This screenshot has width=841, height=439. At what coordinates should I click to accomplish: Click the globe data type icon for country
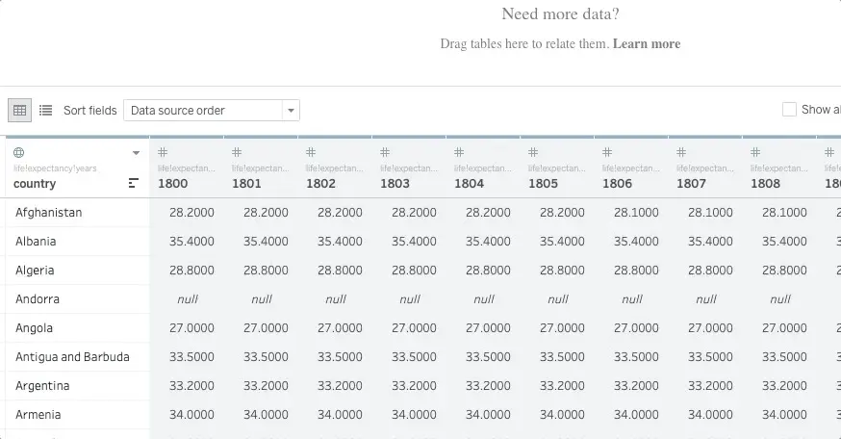(x=19, y=153)
